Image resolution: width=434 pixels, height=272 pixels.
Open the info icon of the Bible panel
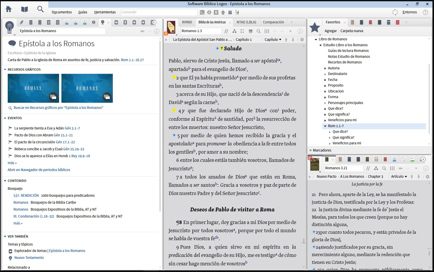[x=300, y=31]
